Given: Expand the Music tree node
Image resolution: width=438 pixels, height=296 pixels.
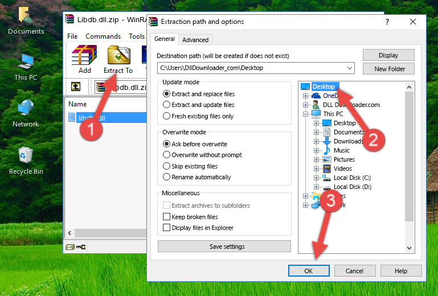Looking at the screenshot, I should tap(316, 150).
